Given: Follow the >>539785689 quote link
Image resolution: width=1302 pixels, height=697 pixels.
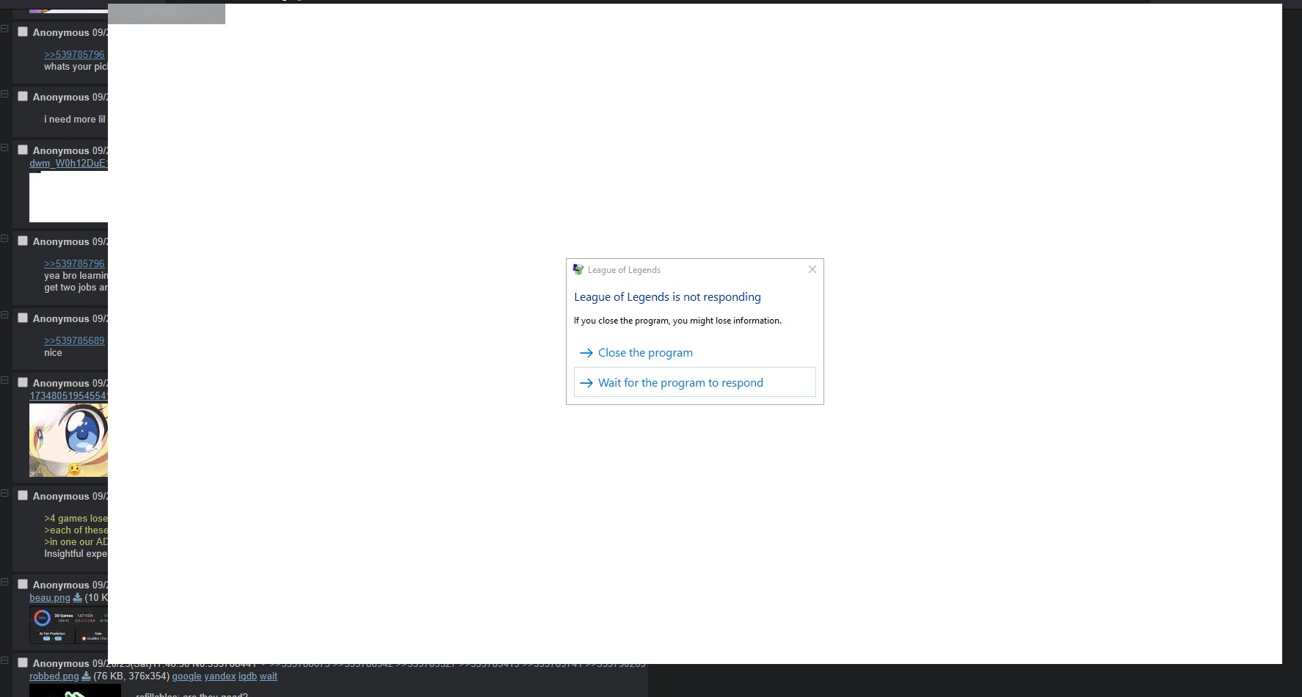Looking at the screenshot, I should coord(74,340).
